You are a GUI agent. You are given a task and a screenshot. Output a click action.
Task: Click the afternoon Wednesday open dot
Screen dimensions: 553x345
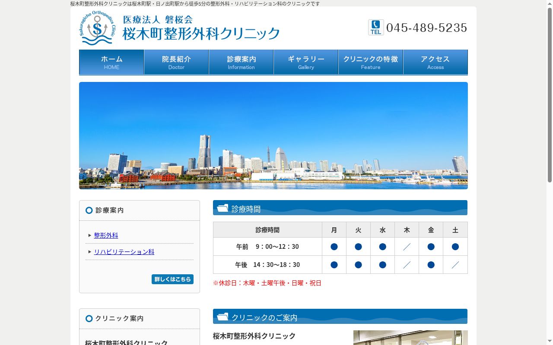tap(382, 265)
